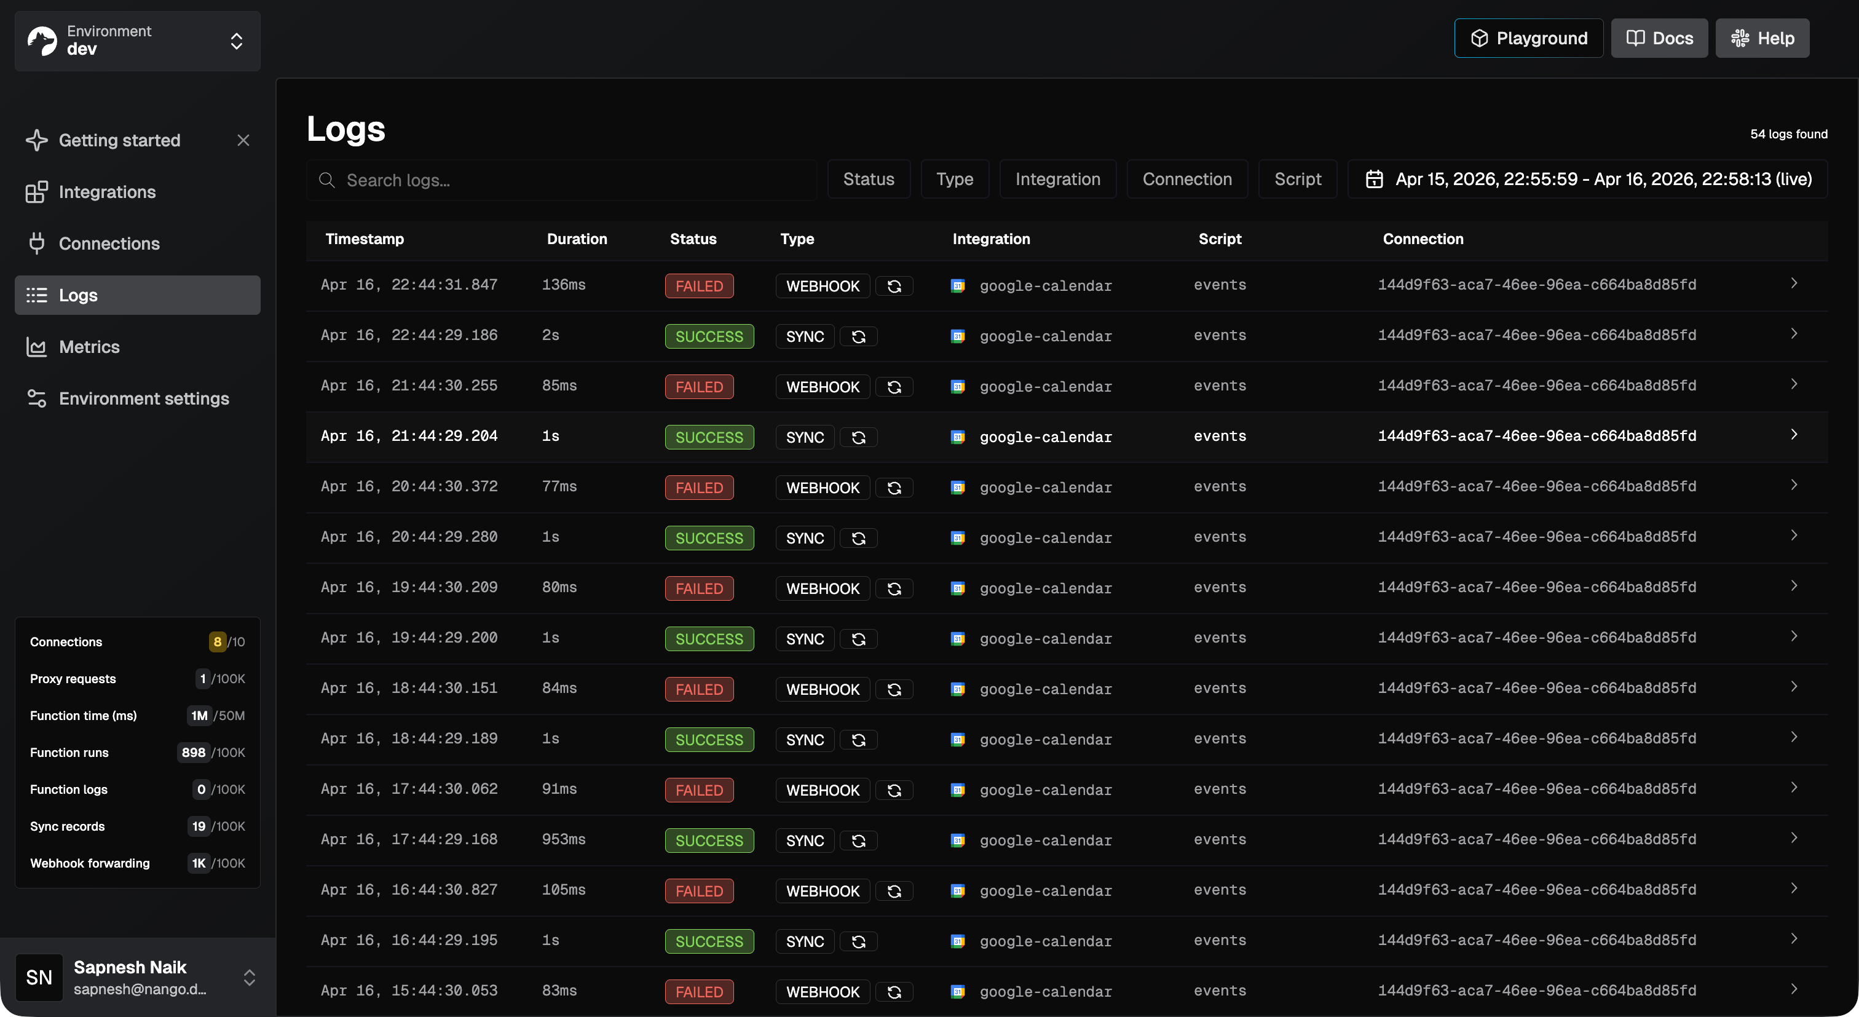Viewport: 1859px width, 1017px height.
Task: Open the Status filter dropdown
Action: 868,179
